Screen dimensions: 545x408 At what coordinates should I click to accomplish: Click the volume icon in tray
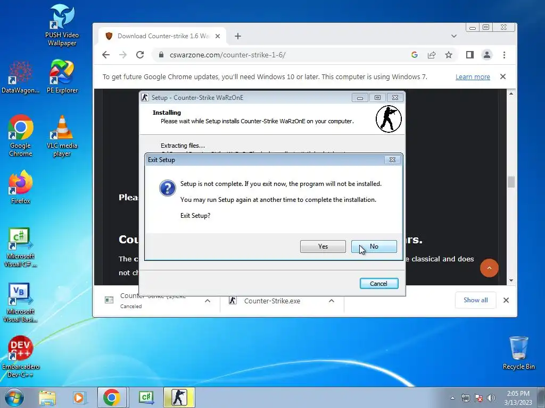491,398
